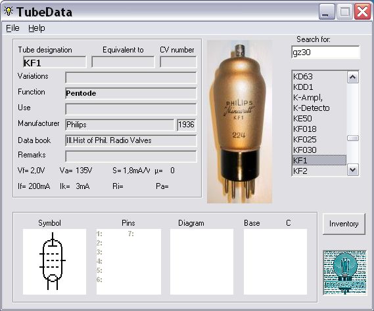The width and height of the screenshot is (374, 311).
Task: Open the Help menu
Action: [37, 28]
